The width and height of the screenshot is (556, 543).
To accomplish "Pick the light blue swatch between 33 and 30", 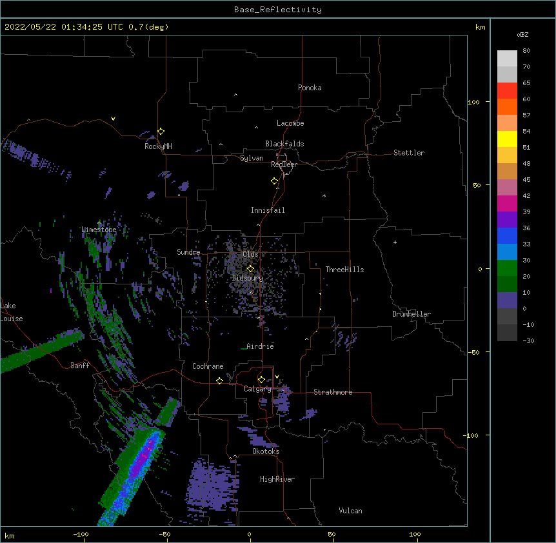I will click(507, 252).
